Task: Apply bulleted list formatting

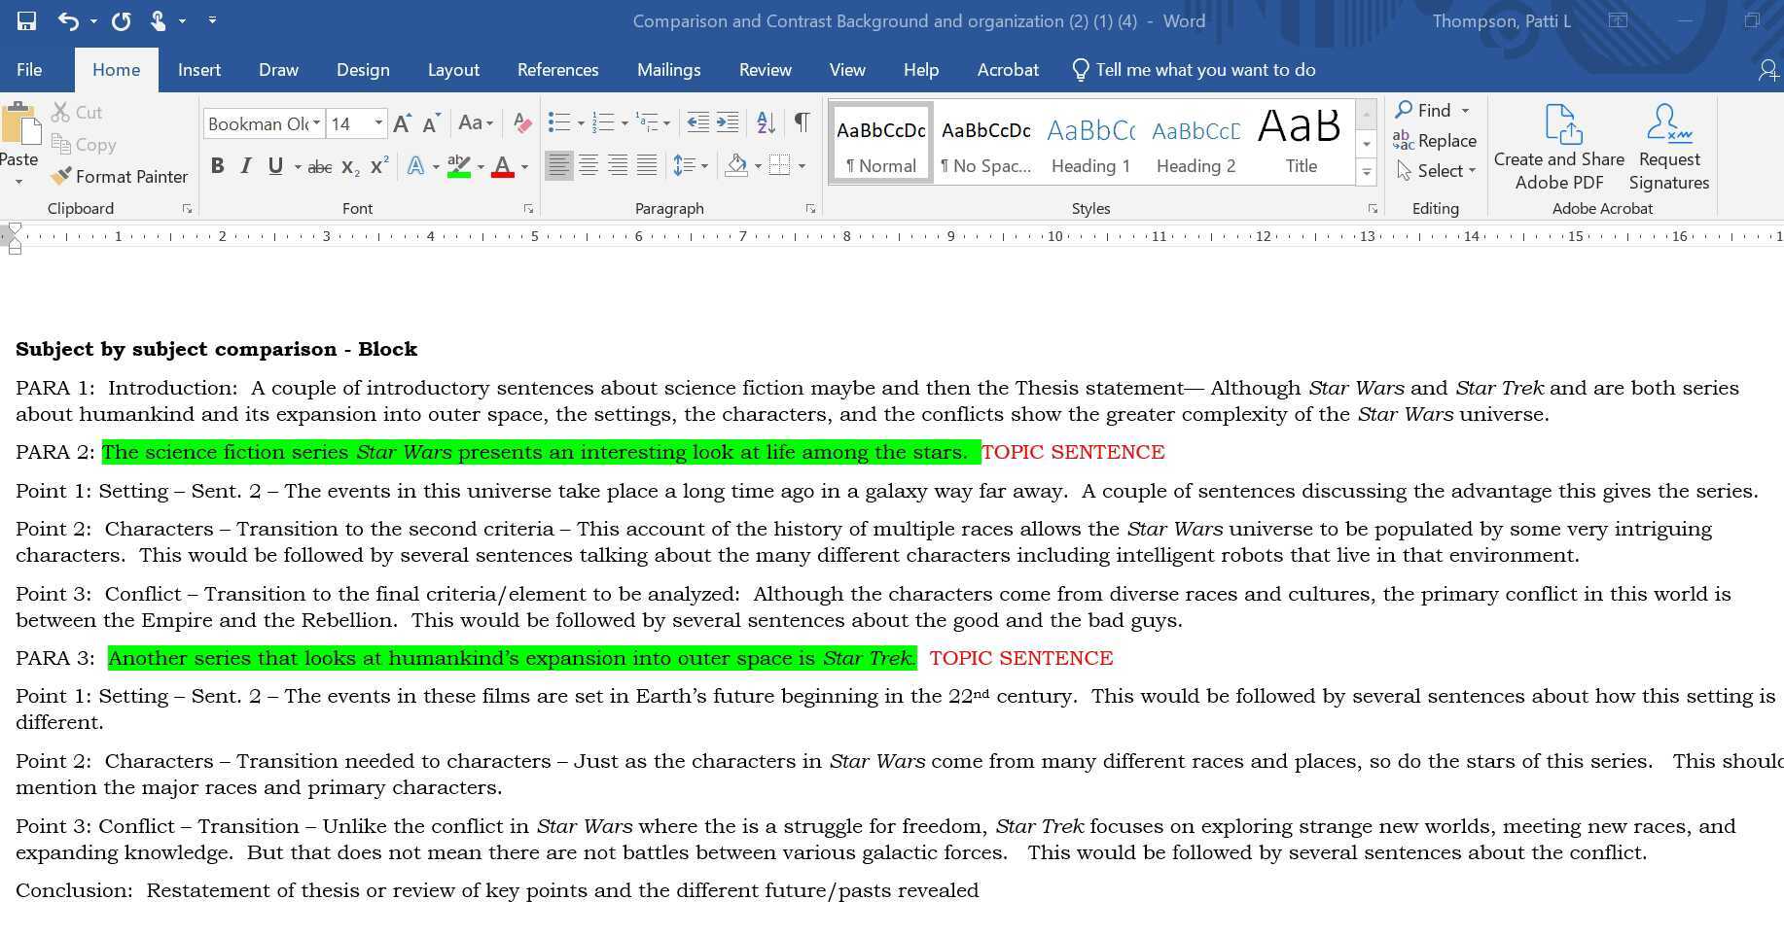Action: pos(558,122)
